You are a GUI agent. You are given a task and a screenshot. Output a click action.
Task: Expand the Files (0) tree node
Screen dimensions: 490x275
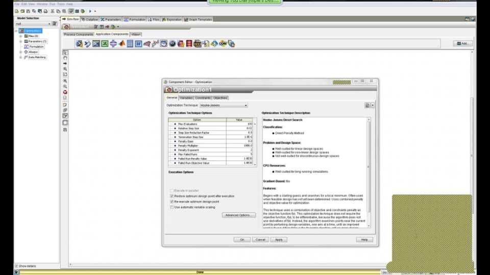[x=20, y=36]
